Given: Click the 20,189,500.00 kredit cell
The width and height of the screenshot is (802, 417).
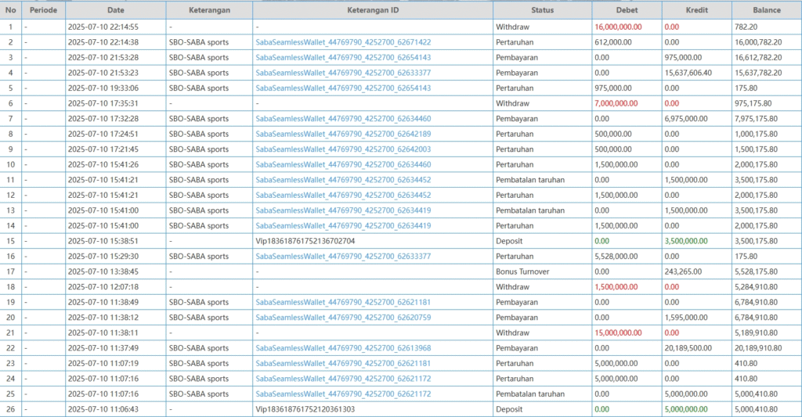Looking at the screenshot, I should (x=687, y=347).
